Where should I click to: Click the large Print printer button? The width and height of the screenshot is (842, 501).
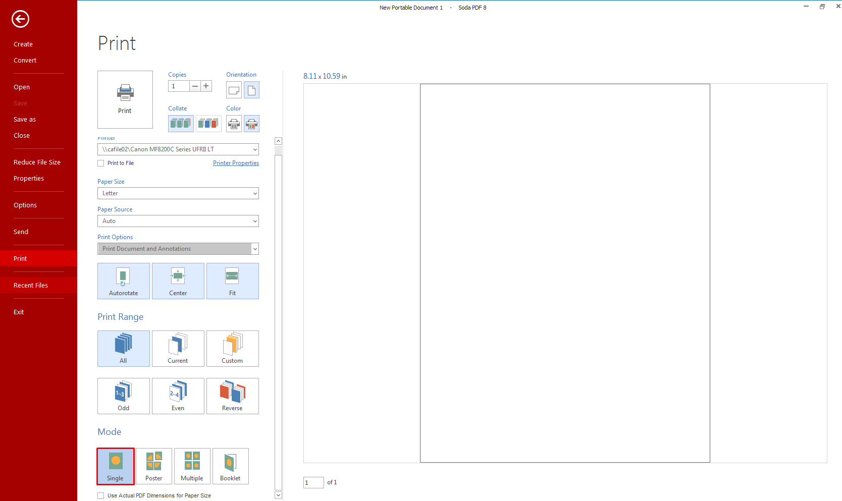coord(125,99)
